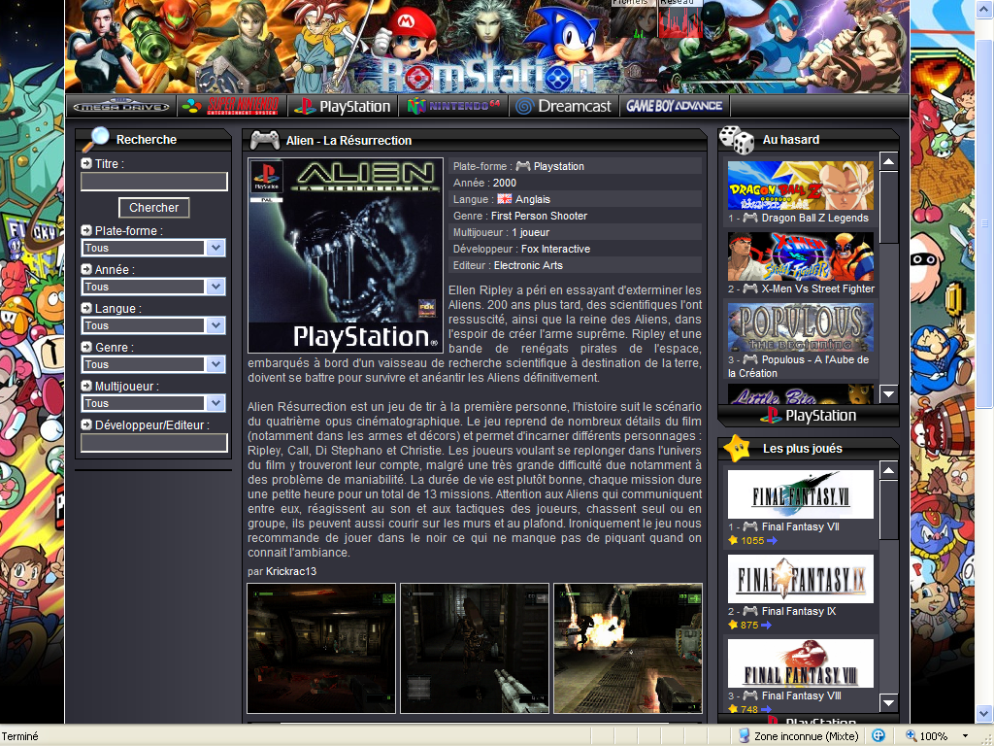
Task: Open the middle alien screenshot thumbnail
Action: (474, 648)
